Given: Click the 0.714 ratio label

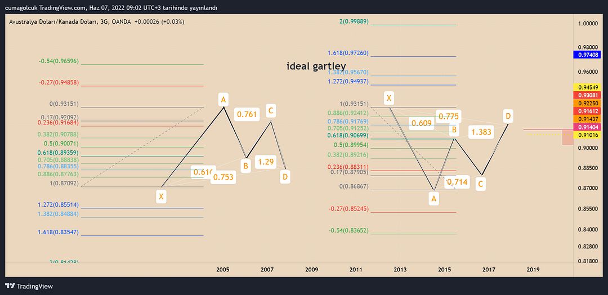Looking at the screenshot, I should click(457, 182).
